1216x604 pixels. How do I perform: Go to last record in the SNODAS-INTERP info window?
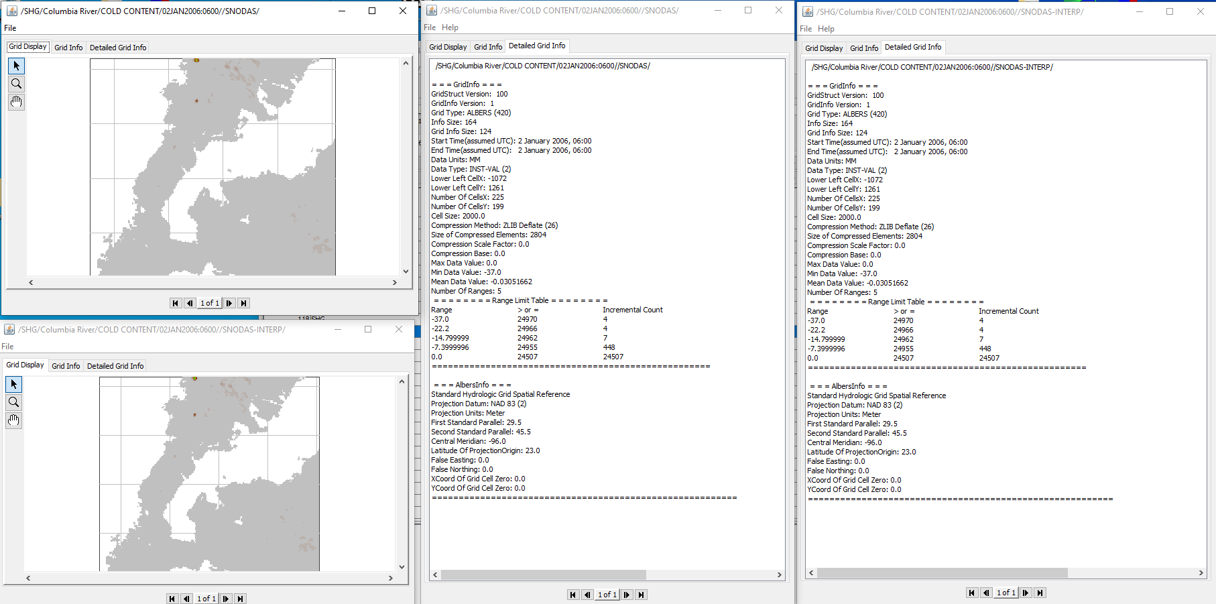click(1040, 593)
